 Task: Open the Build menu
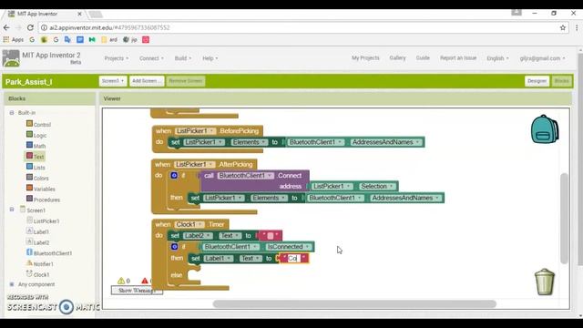[x=183, y=58]
